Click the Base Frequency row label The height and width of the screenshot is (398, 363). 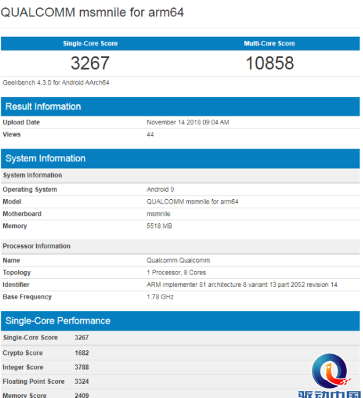27,297
